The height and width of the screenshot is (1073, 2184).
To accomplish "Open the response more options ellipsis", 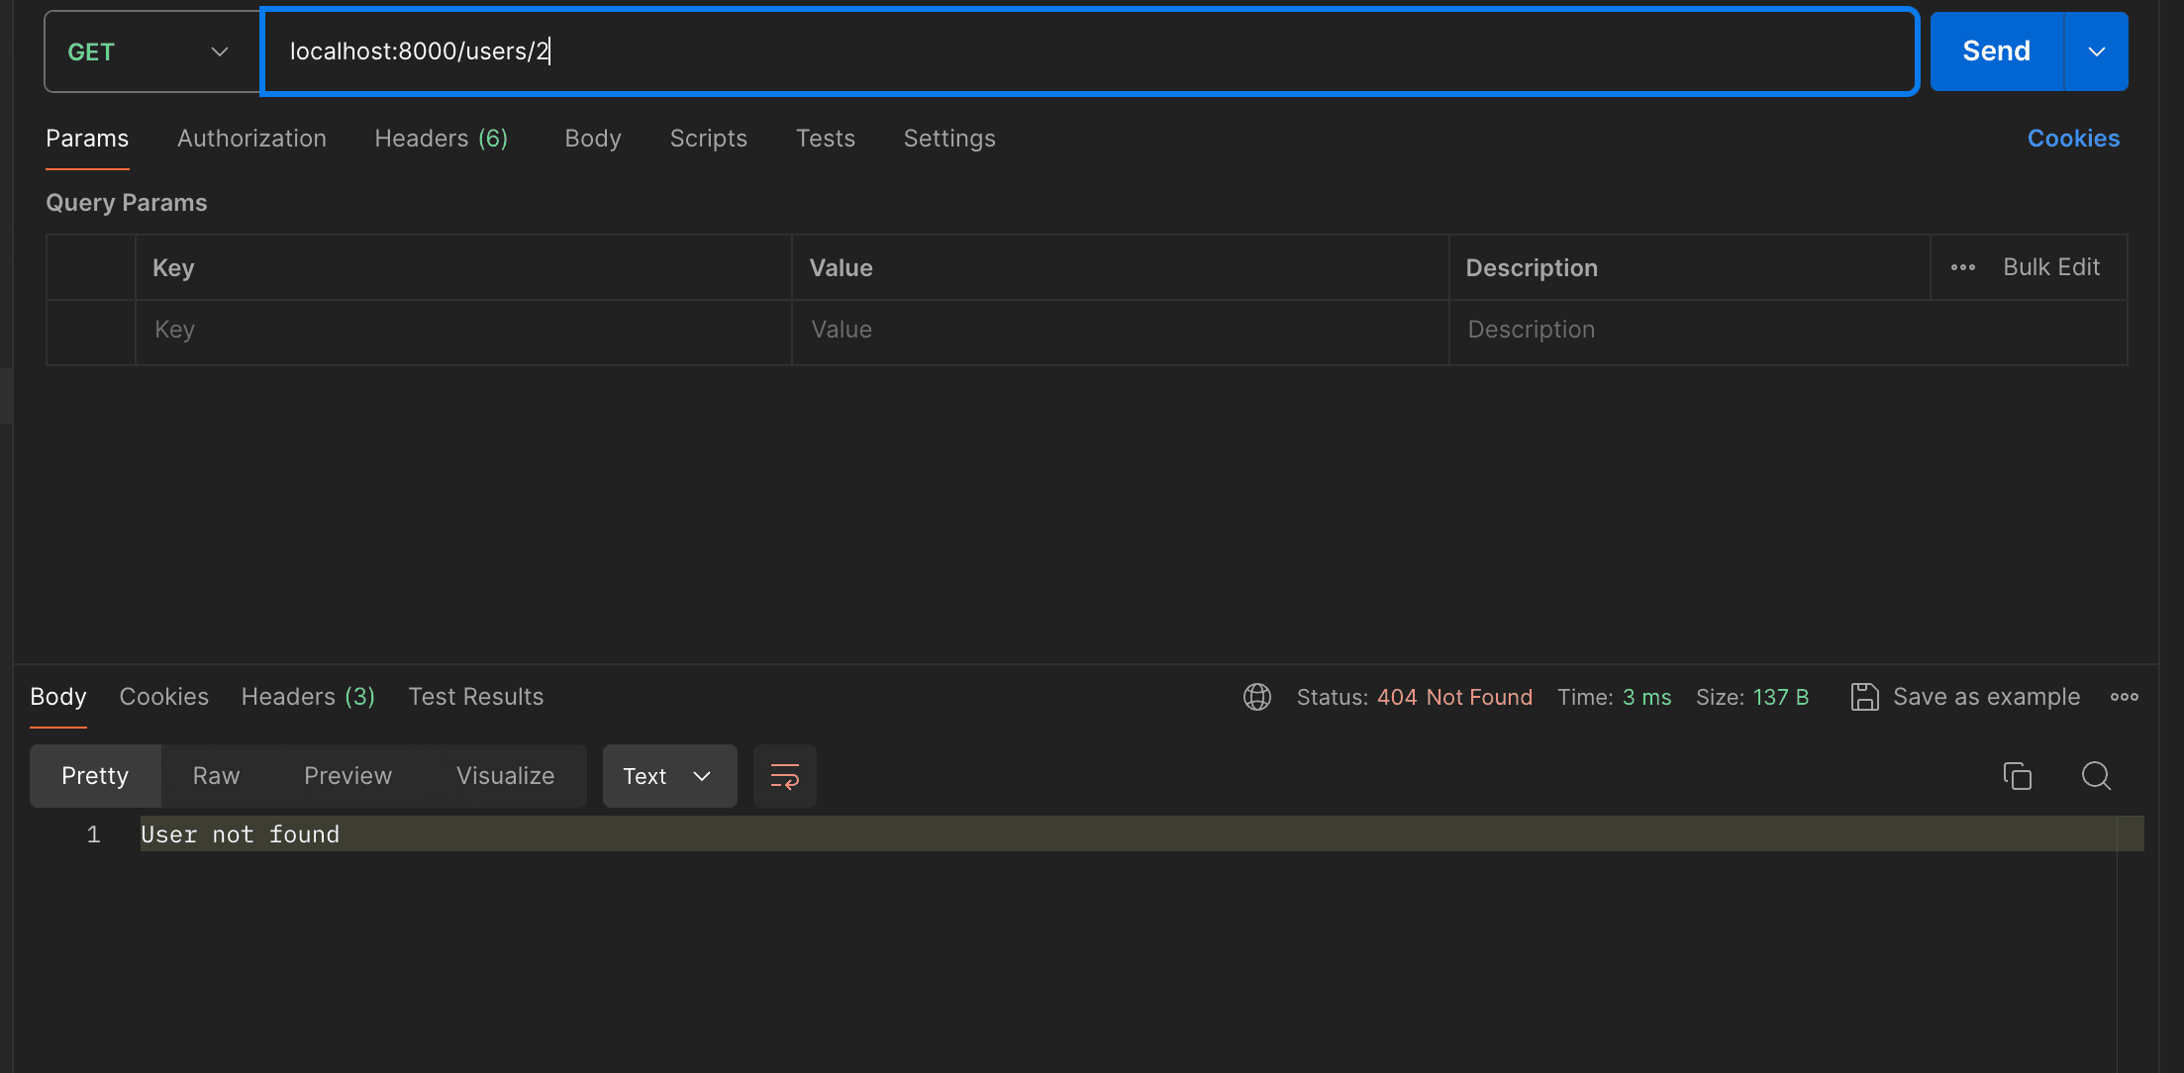I will click(2124, 697).
